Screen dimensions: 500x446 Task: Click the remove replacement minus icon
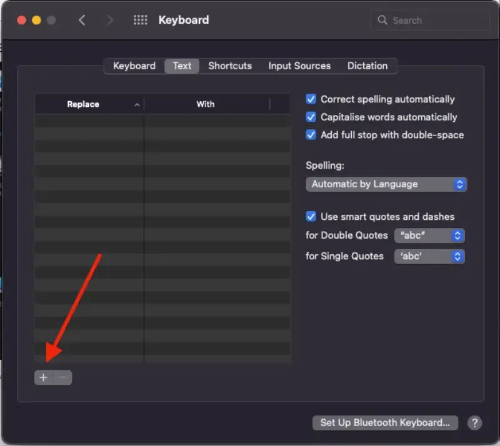click(x=61, y=377)
